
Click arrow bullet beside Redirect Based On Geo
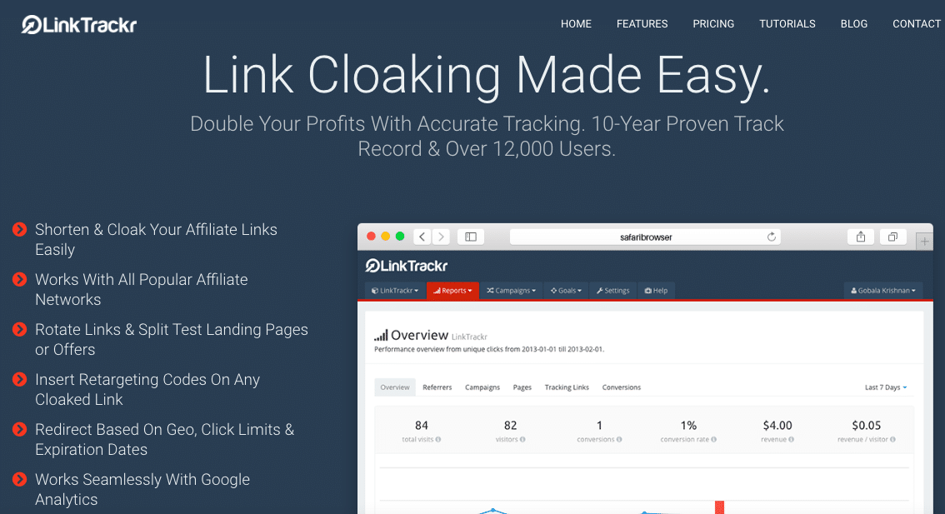20,430
